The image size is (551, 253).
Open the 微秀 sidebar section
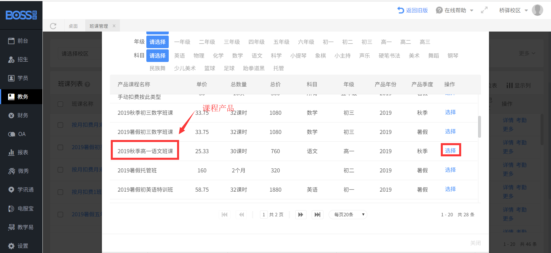21,171
